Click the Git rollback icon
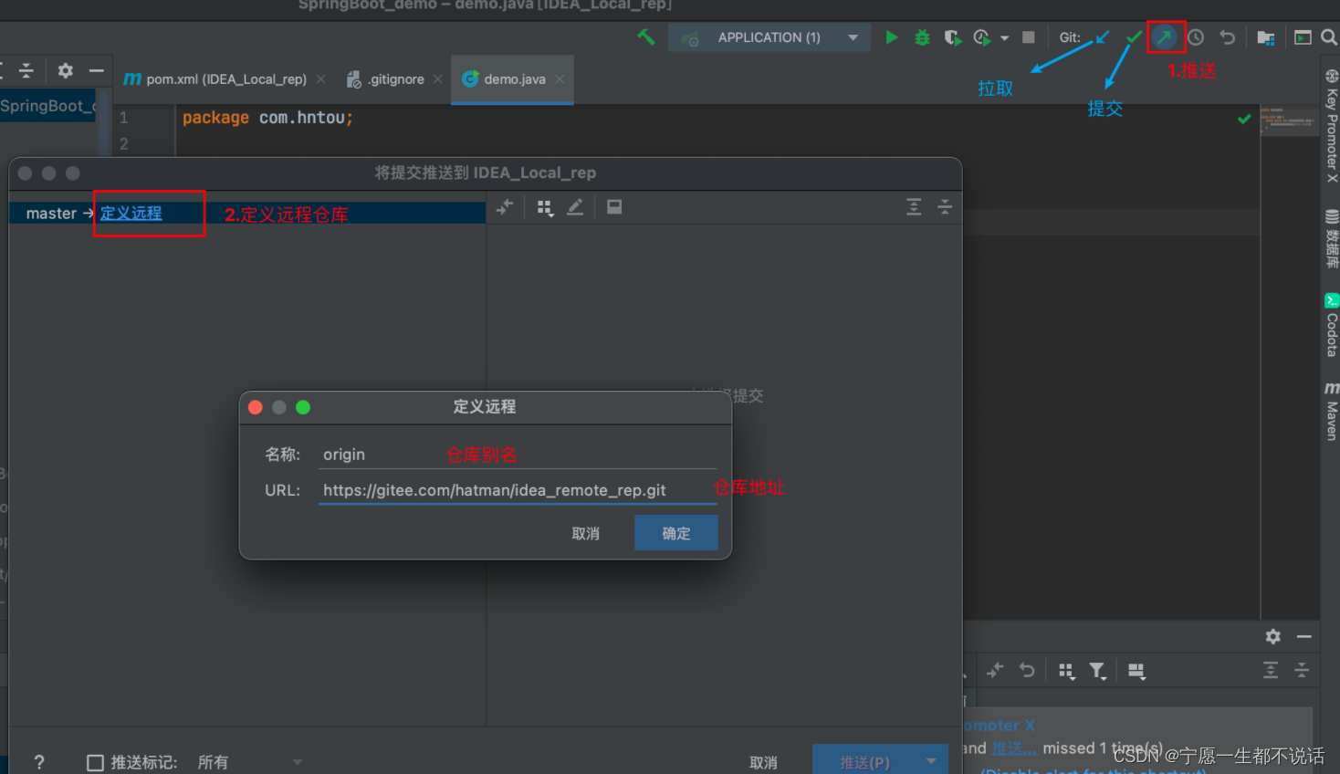This screenshot has width=1340, height=774. click(1228, 37)
